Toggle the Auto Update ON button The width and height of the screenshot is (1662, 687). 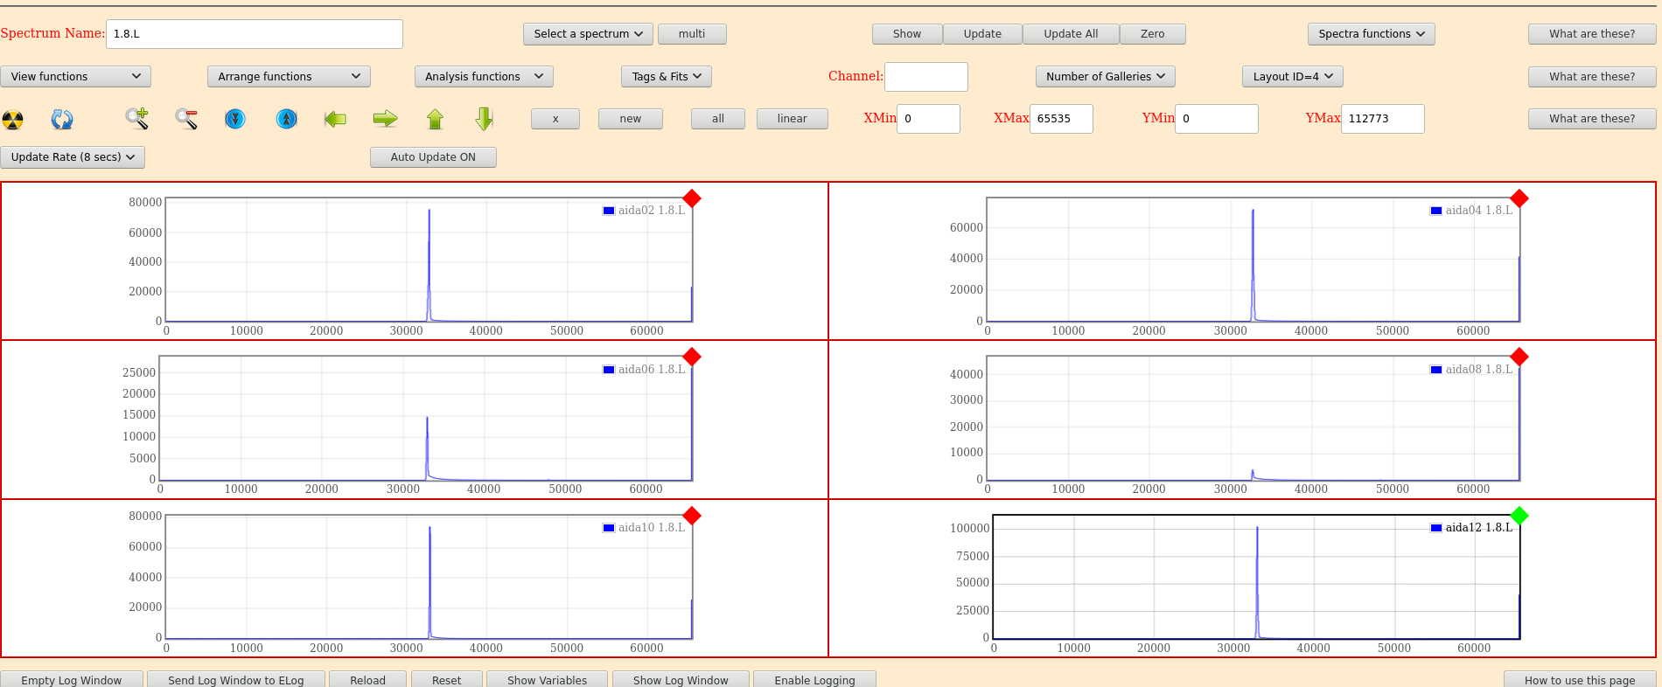point(433,157)
